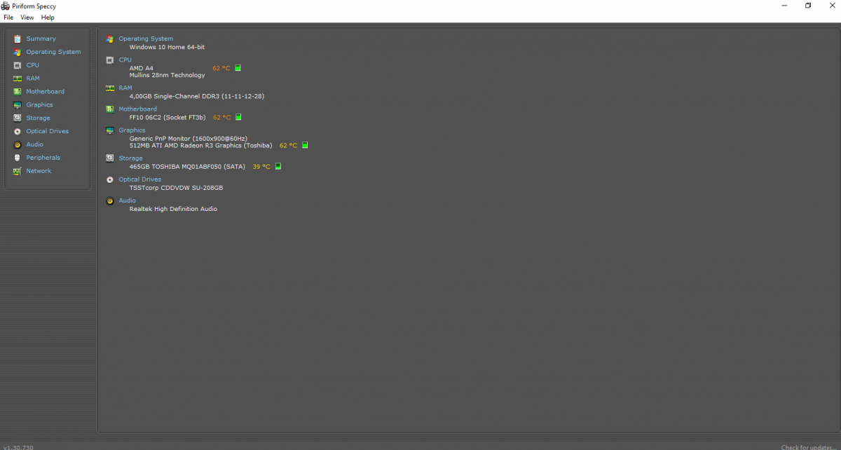Click the Optical Drives disc icon in summary pane
Image resolution: width=841 pixels, height=450 pixels.
coord(109,179)
